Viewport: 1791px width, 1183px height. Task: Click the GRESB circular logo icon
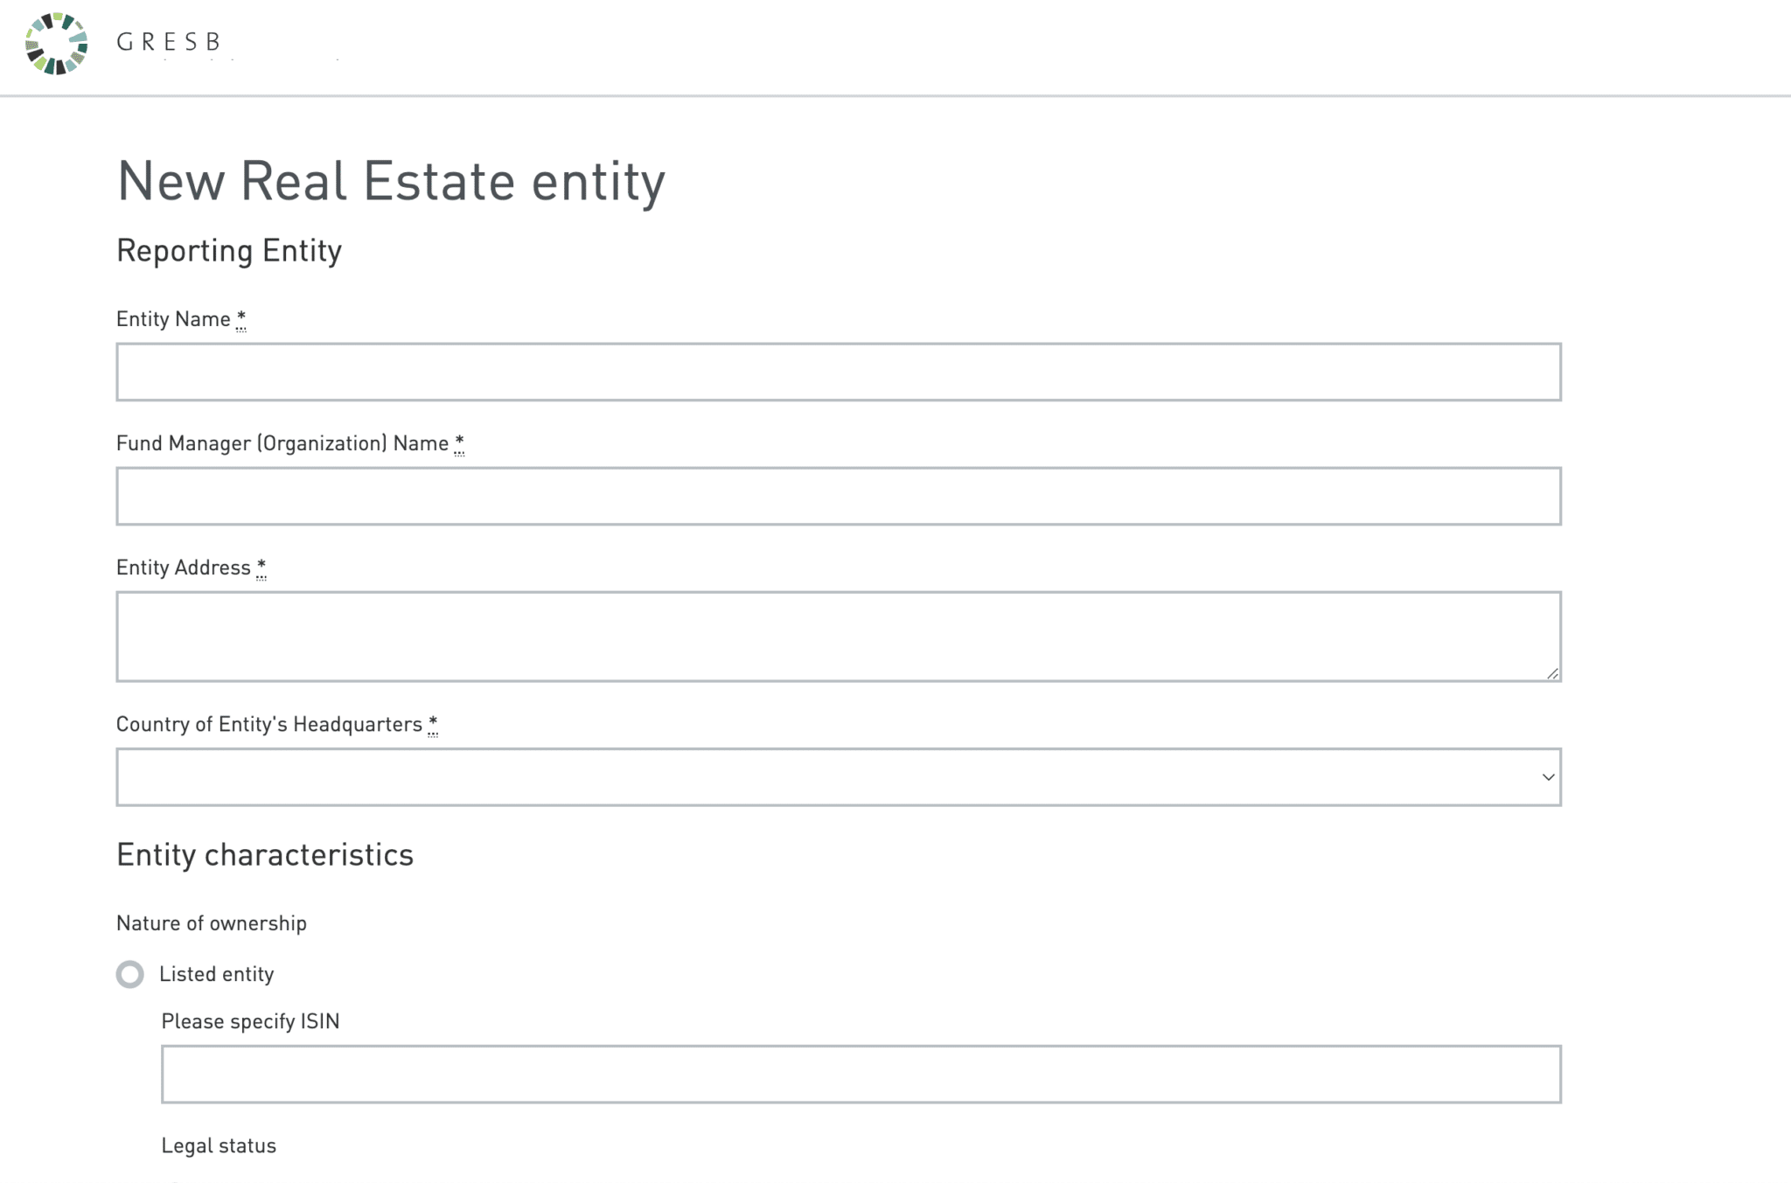click(57, 44)
